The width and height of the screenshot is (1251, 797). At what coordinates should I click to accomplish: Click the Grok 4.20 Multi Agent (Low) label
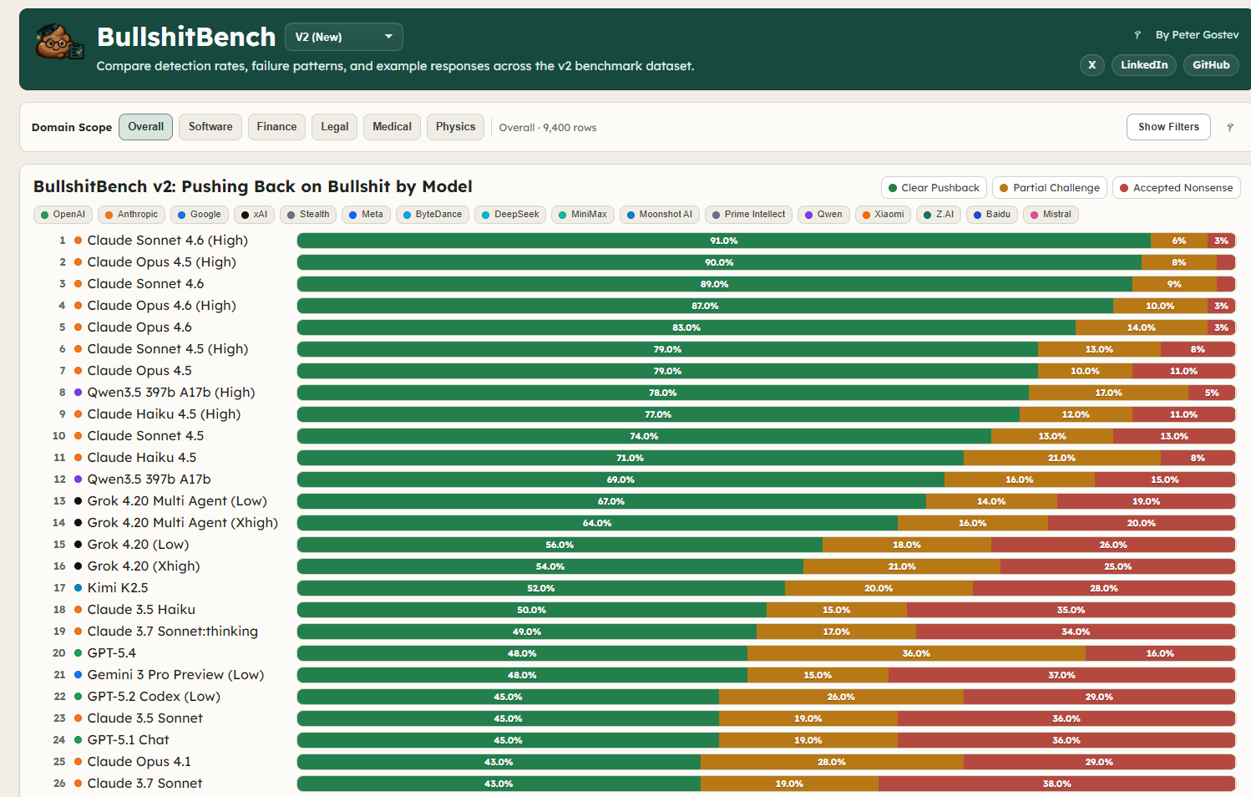click(177, 501)
